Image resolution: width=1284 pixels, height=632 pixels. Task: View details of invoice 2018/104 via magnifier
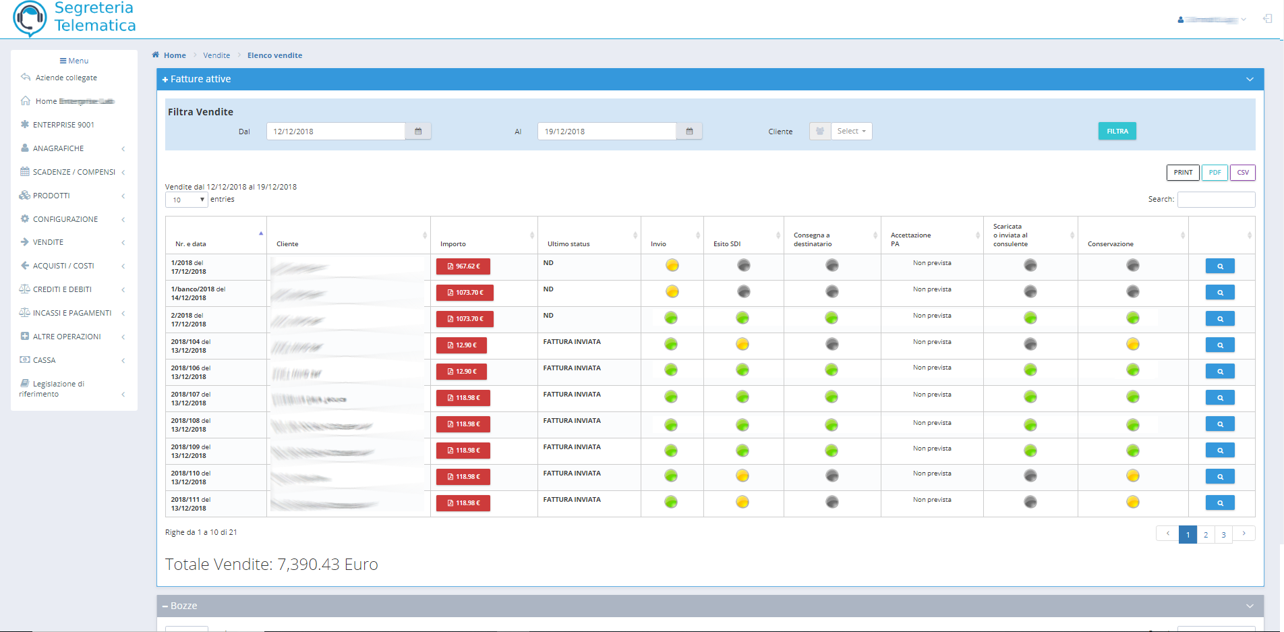click(1220, 345)
